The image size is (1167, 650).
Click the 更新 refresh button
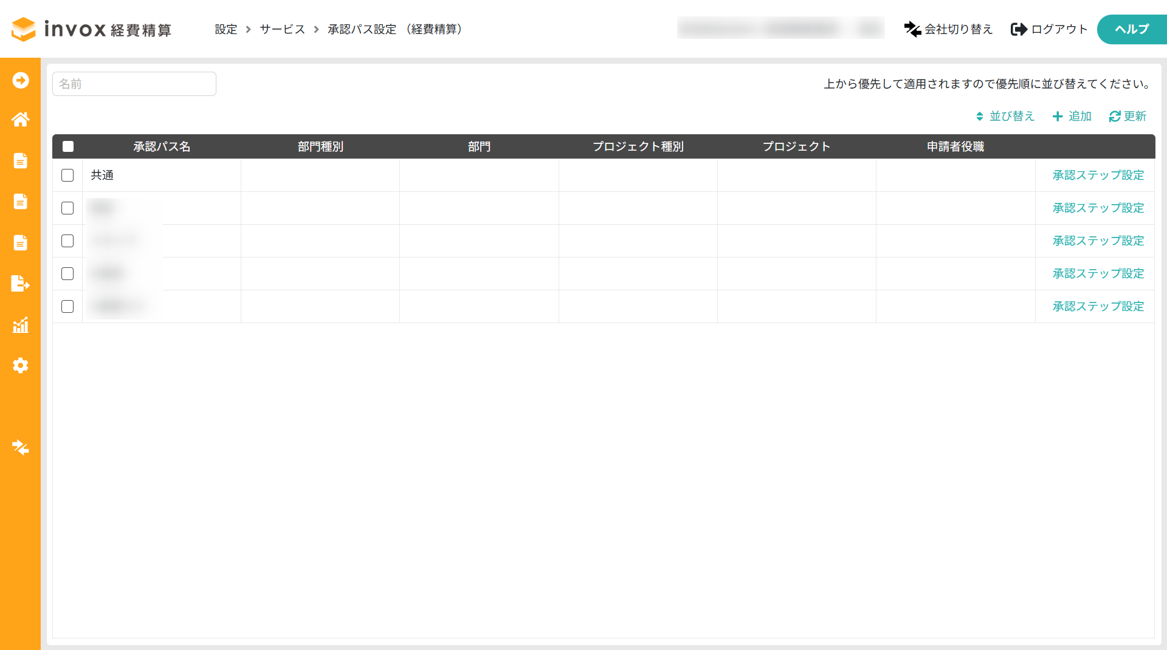coord(1127,116)
